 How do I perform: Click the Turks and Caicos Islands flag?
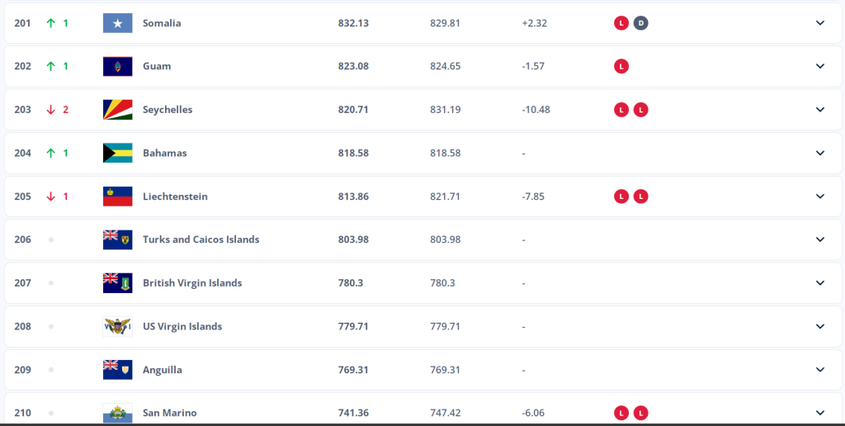[x=117, y=239]
